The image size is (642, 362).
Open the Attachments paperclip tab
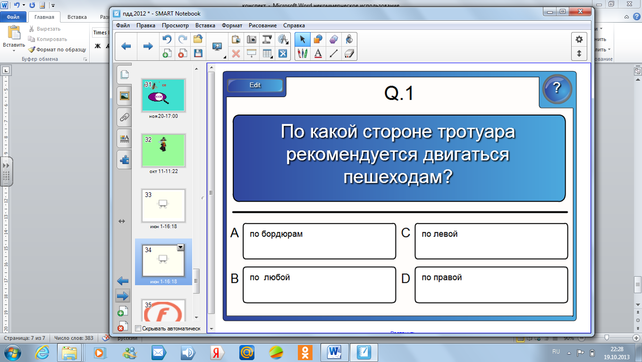click(x=124, y=117)
